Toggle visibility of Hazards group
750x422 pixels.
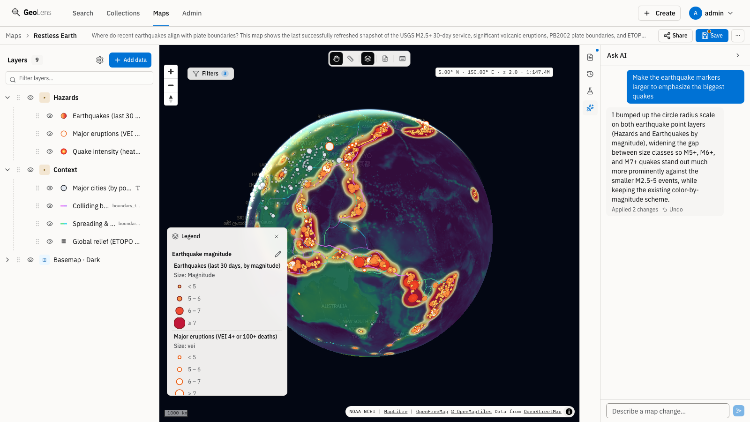tap(30, 98)
